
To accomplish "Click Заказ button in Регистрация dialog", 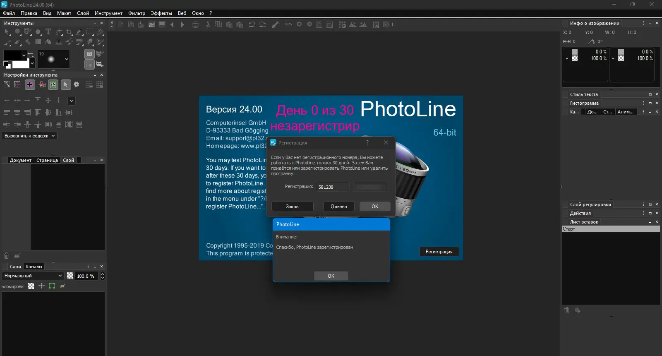I will coord(292,206).
